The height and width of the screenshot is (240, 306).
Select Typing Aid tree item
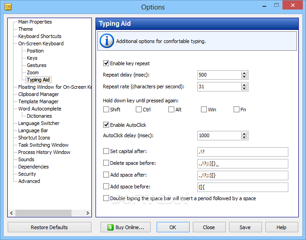pyautogui.click(x=38, y=80)
